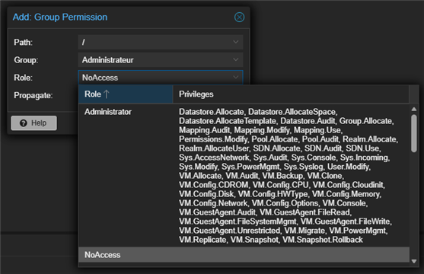Click the role list scrollbar thumb
424x274 pixels.
pos(414,133)
